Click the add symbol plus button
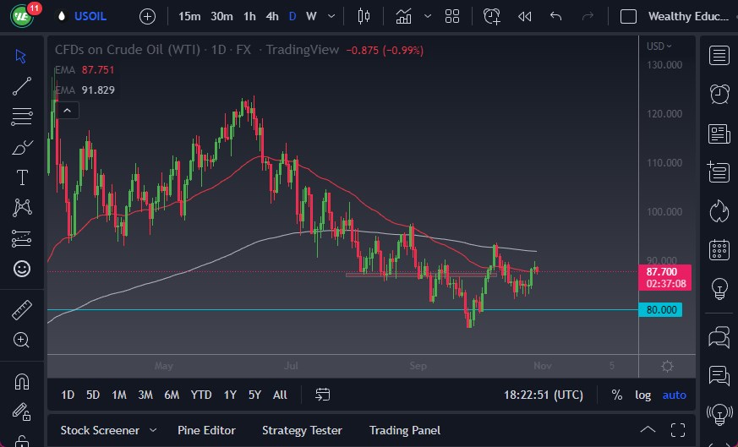Image resolution: width=738 pixels, height=447 pixels. pyautogui.click(x=147, y=16)
